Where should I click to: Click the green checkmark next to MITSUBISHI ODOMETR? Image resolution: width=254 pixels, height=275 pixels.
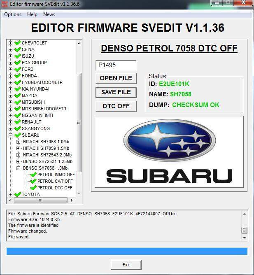[18, 109]
